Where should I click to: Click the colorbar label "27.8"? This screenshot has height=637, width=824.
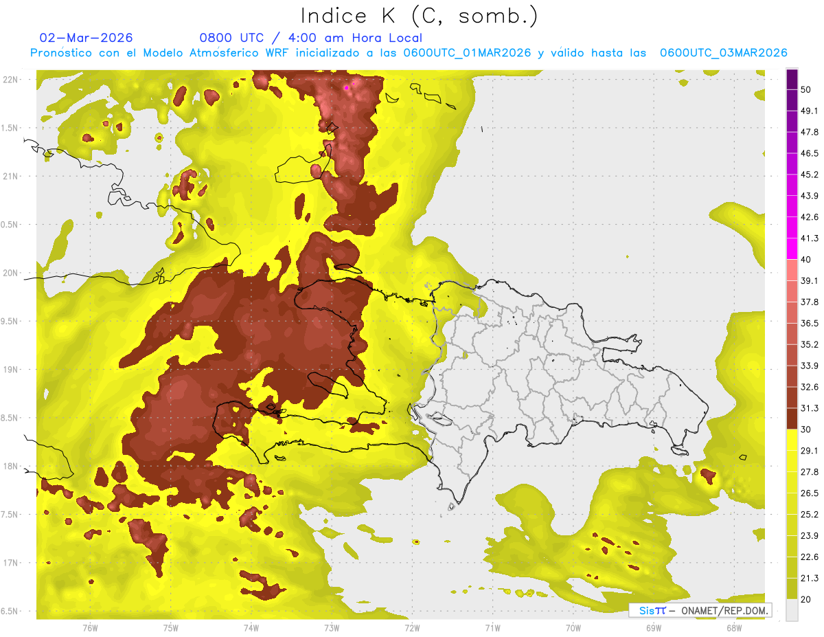(x=810, y=471)
